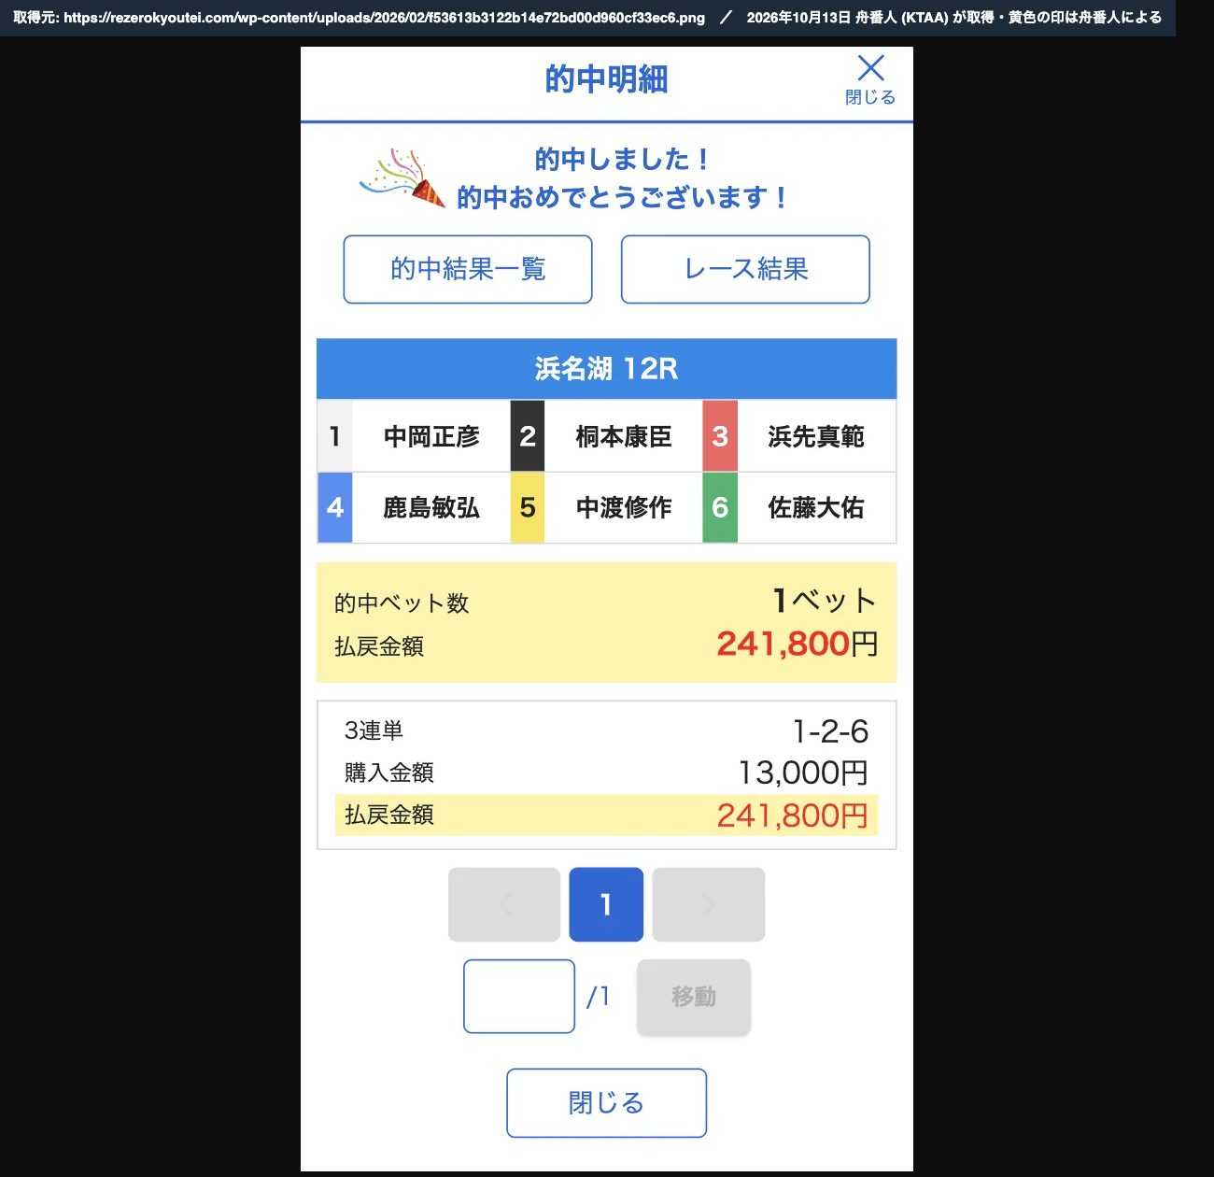The width and height of the screenshot is (1214, 1177).
Task: Click racer name 浜先真範
Action: pos(816,436)
